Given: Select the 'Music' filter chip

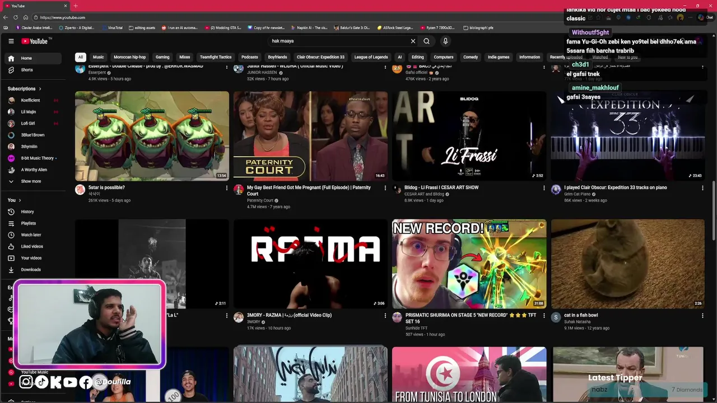Looking at the screenshot, I should [x=98, y=57].
